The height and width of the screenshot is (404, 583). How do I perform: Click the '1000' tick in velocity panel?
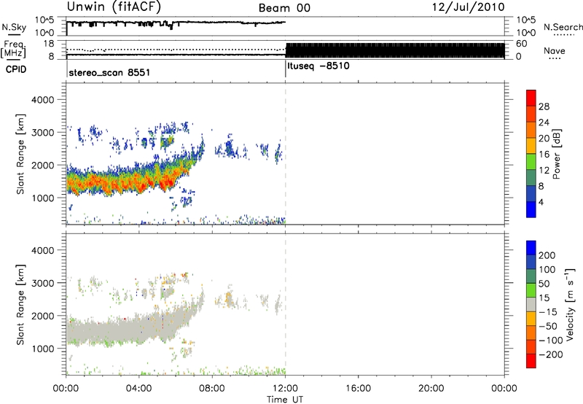point(42,349)
